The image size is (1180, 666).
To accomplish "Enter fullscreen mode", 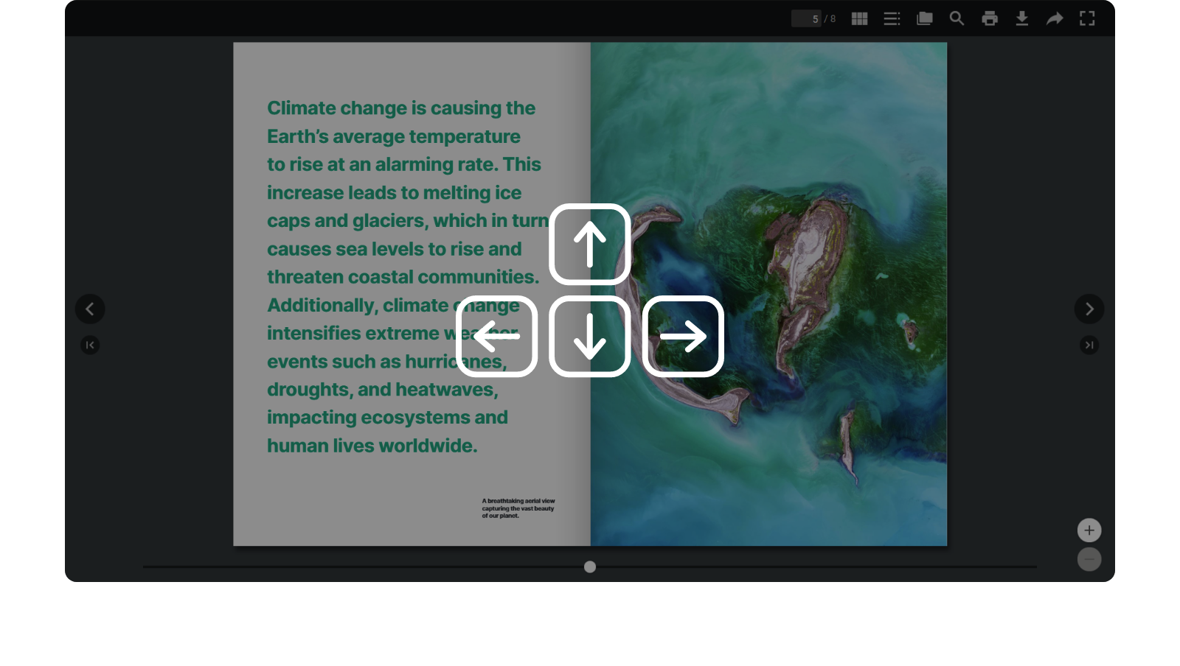I will (1089, 18).
